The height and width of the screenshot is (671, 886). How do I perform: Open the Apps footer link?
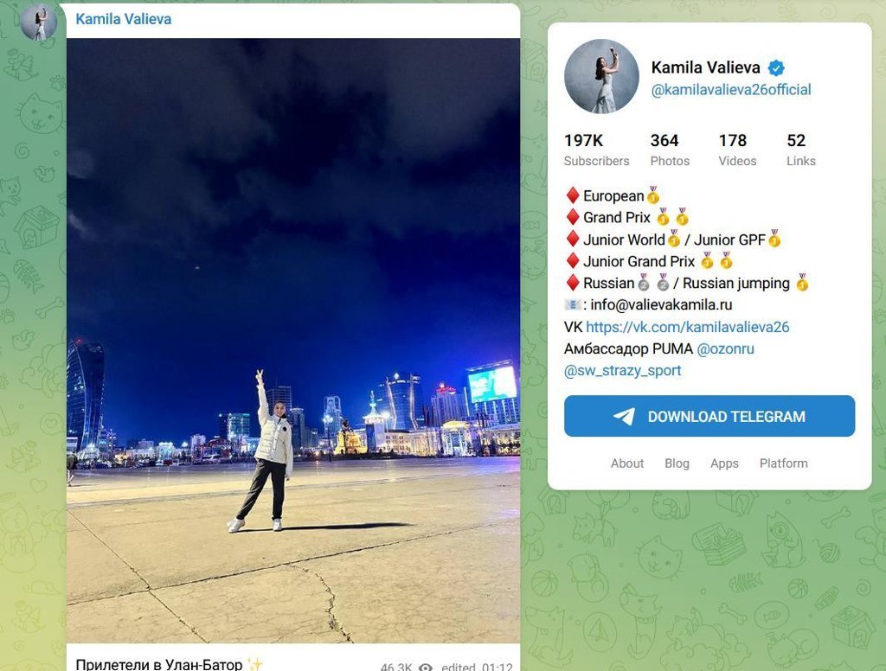point(724,463)
